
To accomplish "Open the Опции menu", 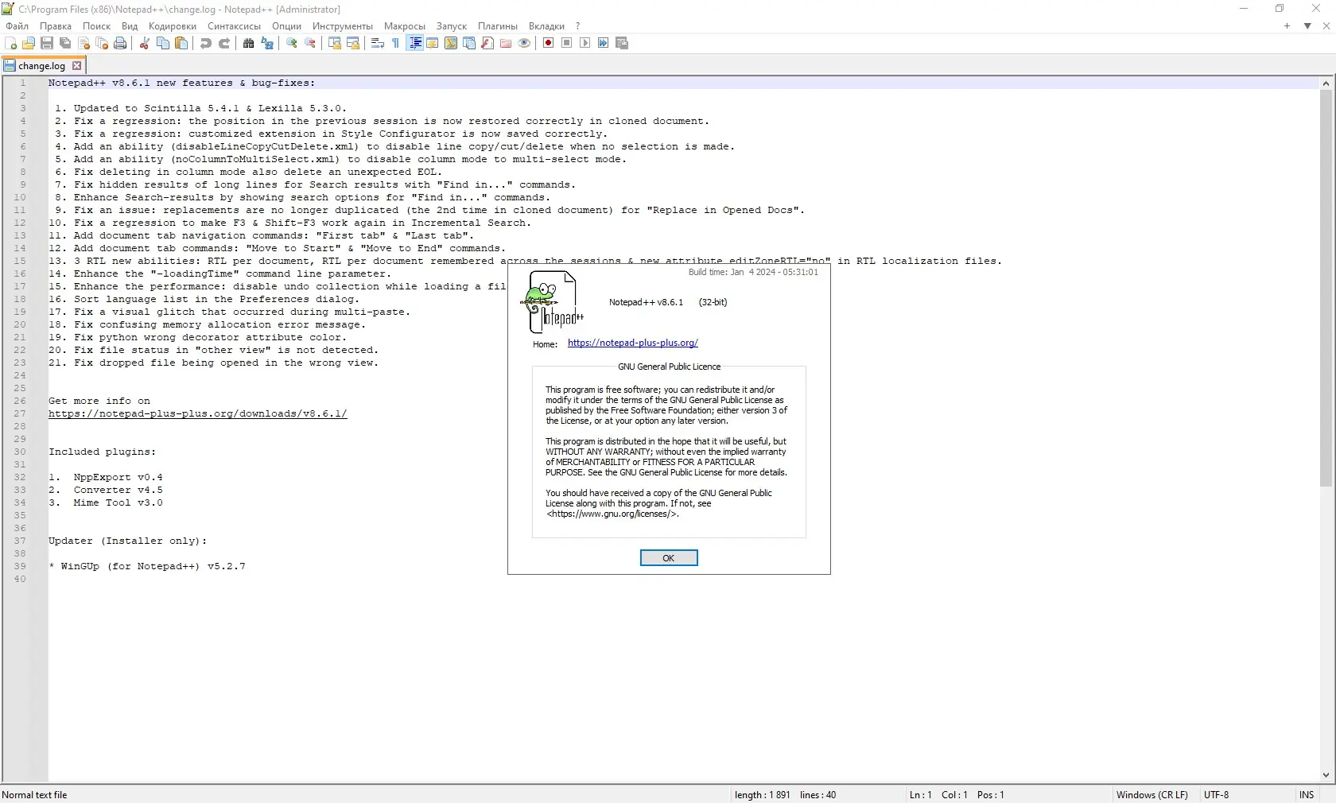I will point(286,26).
